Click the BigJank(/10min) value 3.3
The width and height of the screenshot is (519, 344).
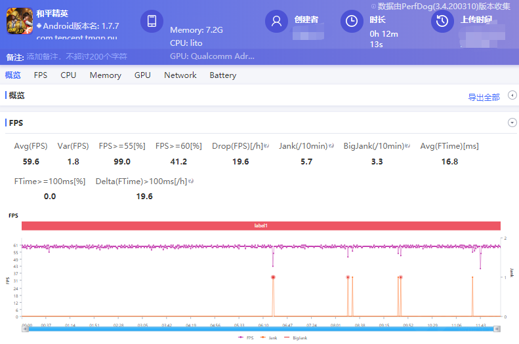377,162
